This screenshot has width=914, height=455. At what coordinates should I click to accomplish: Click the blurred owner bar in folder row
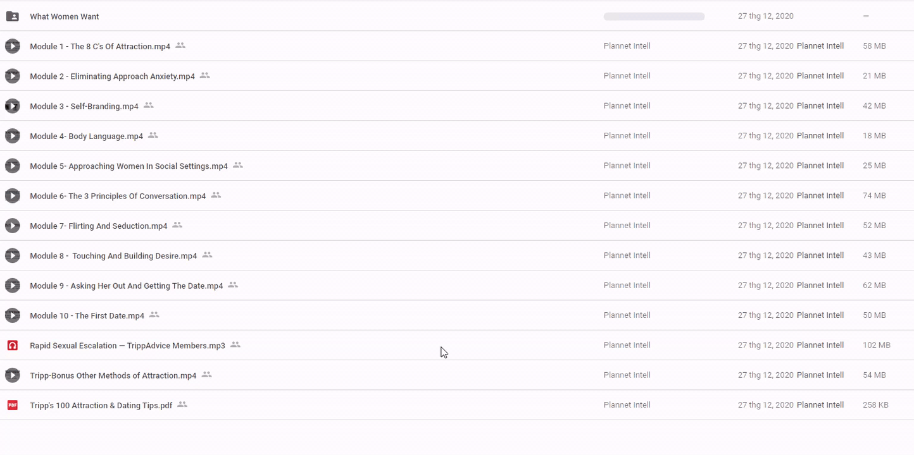pos(654,16)
